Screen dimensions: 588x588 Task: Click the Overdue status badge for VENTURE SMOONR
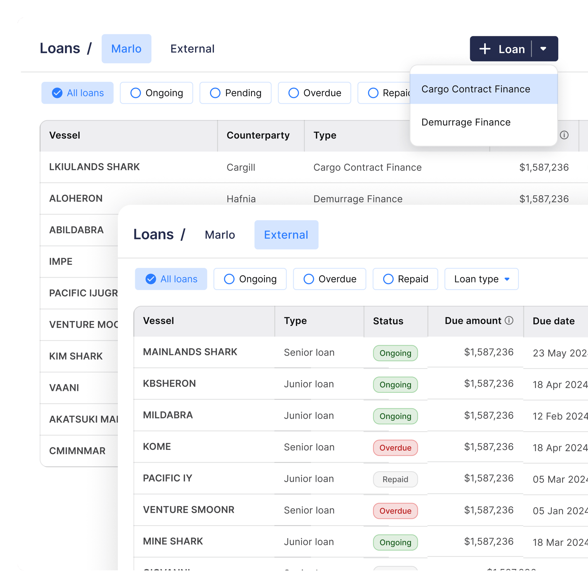click(x=395, y=511)
